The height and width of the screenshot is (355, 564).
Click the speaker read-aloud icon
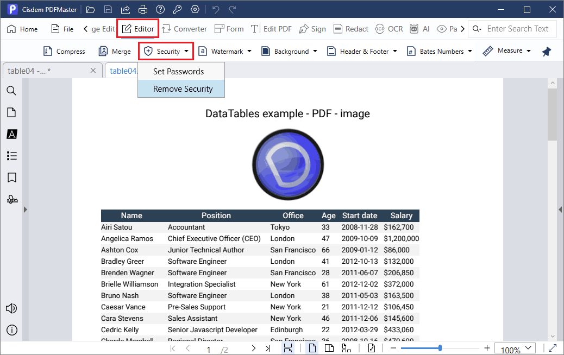11,308
